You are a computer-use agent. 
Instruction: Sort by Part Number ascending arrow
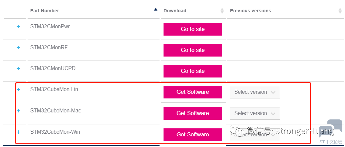pos(156,9)
